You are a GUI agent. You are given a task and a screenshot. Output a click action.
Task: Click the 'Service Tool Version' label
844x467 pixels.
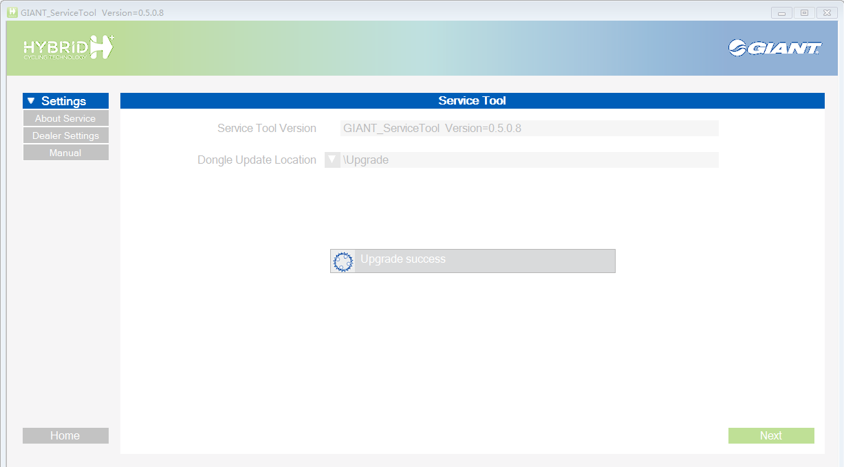267,128
